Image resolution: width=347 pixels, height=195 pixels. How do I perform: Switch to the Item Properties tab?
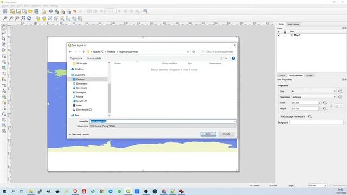[x=295, y=76]
